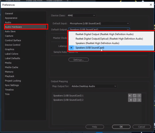Open the Map Output for dropdown
The height and width of the screenshot is (133, 155).
click(x=94, y=86)
